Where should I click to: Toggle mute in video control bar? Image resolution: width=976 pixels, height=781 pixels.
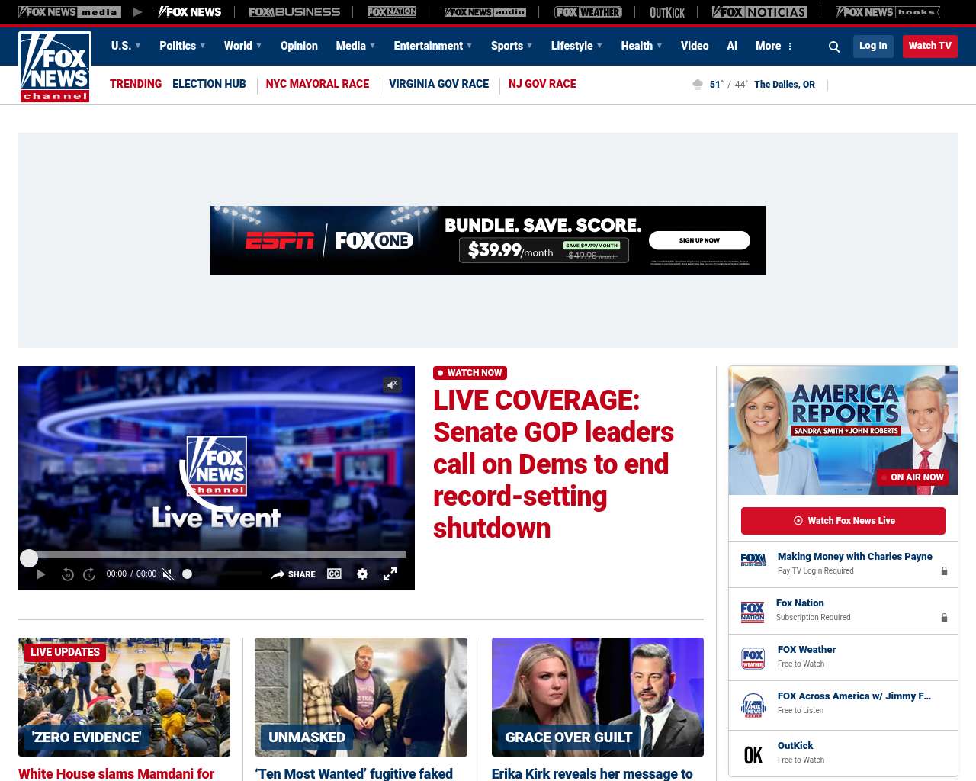tap(168, 574)
